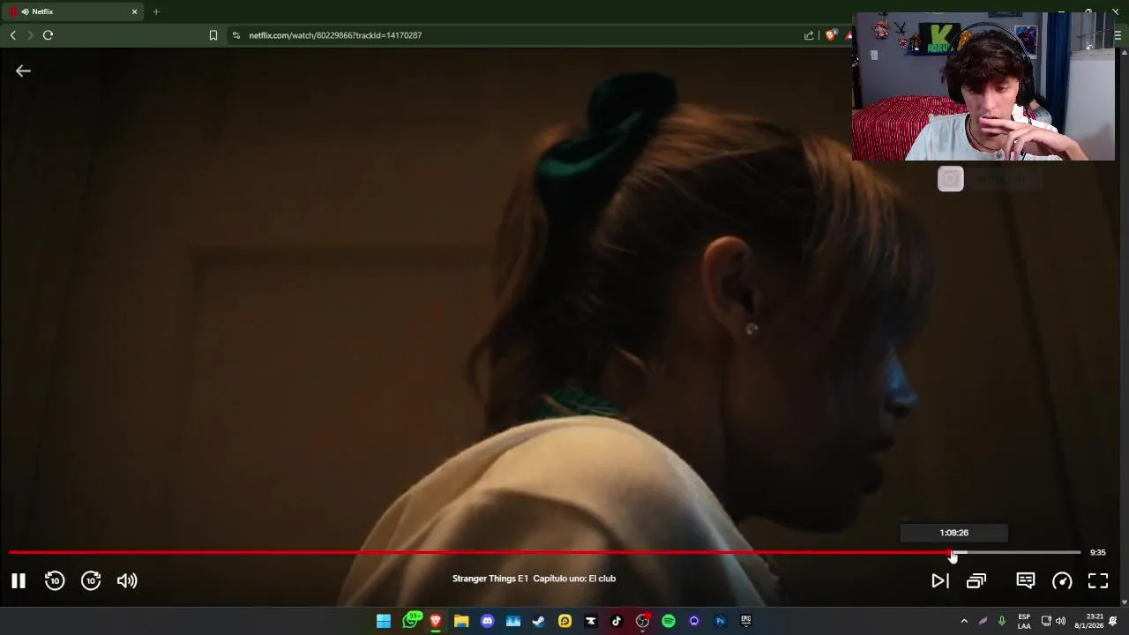Open the volume control speaker icon
This screenshot has height=635, width=1129.
[127, 580]
